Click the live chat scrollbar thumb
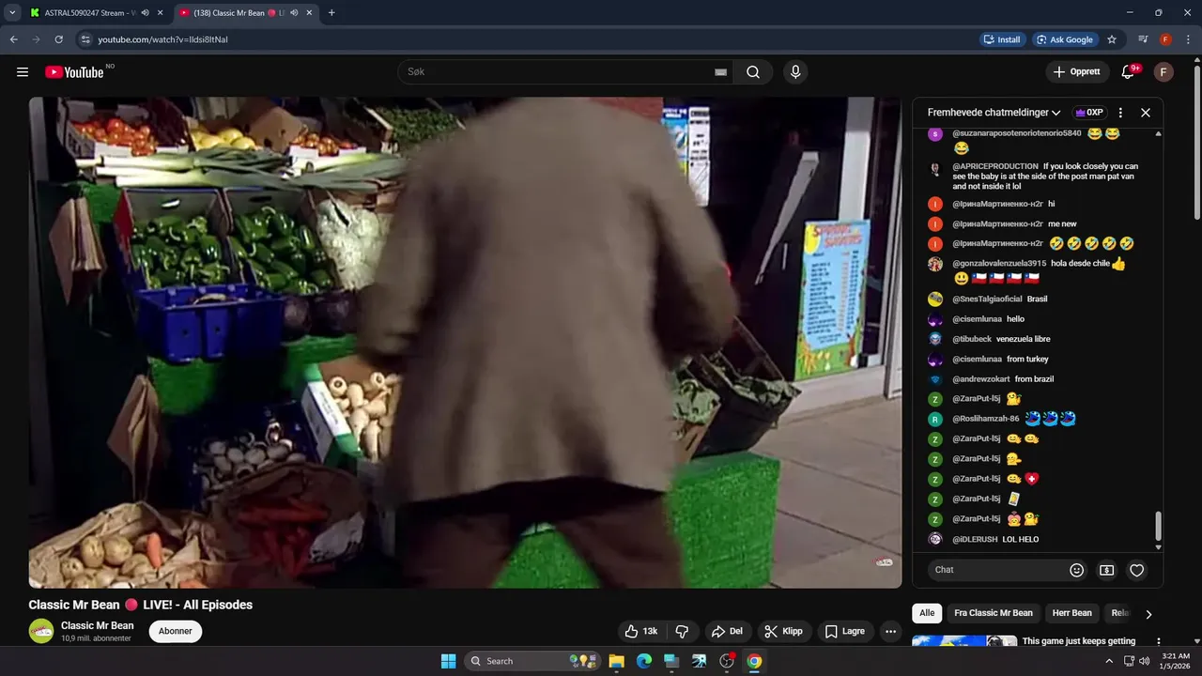 pyautogui.click(x=1158, y=526)
